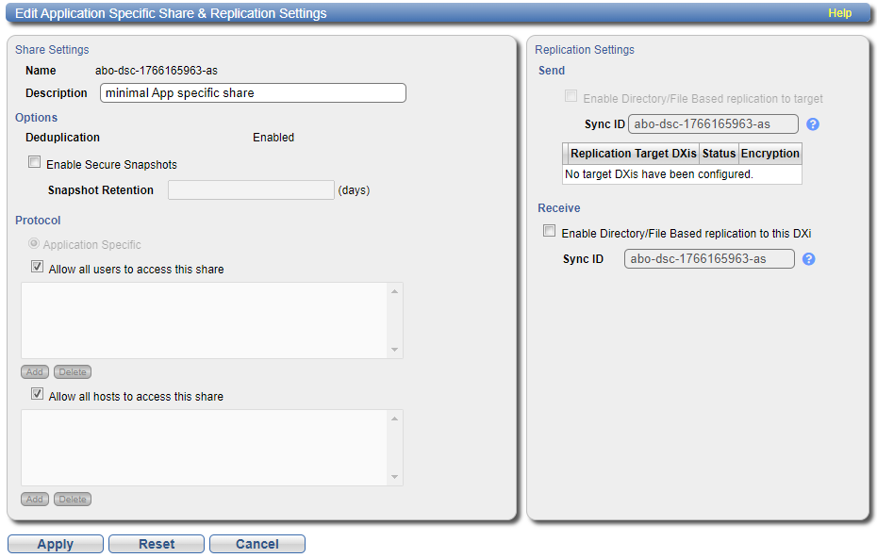Click Add button under the users list
Image resolution: width=877 pixels, height=558 pixels.
[x=35, y=372]
